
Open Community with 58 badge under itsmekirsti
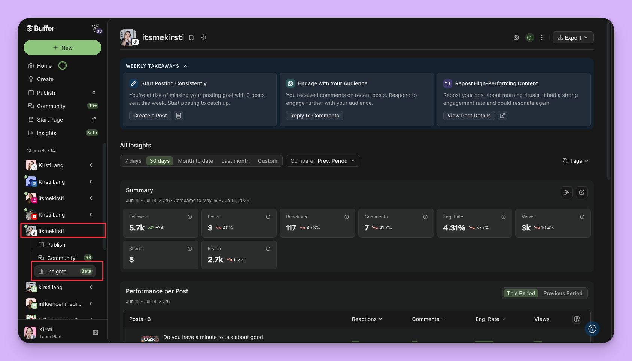[66, 258]
